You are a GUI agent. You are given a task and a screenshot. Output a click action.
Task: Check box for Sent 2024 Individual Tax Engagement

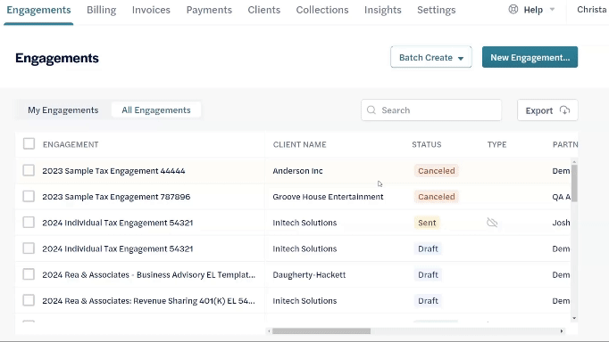(x=29, y=223)
